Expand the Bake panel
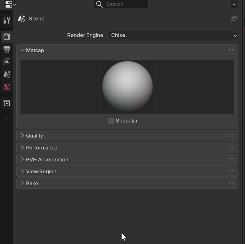This screenshot has height=244, width=245. pos(32,183)
